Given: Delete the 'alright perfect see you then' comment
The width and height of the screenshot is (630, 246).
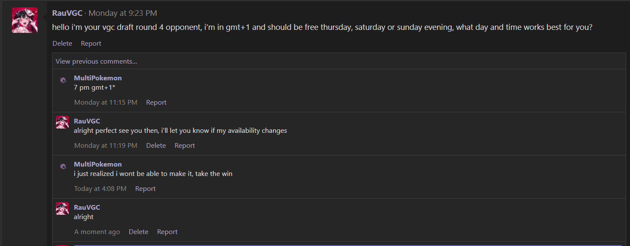Looking at the screenshot, I should [x=156, y=146].
